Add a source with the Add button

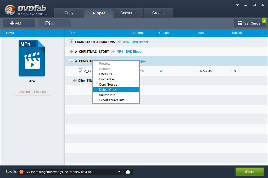(19, 23)
